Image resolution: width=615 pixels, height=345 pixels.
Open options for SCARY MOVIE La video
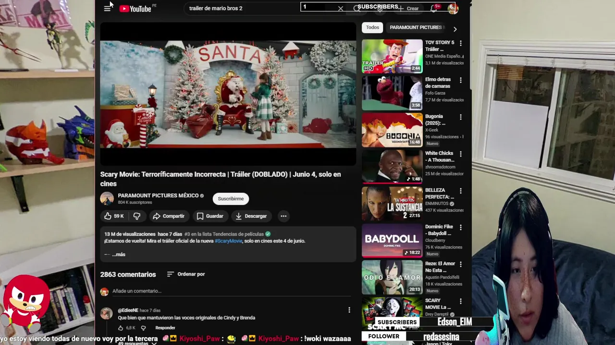pyautogui.click(x=461, y=301)
